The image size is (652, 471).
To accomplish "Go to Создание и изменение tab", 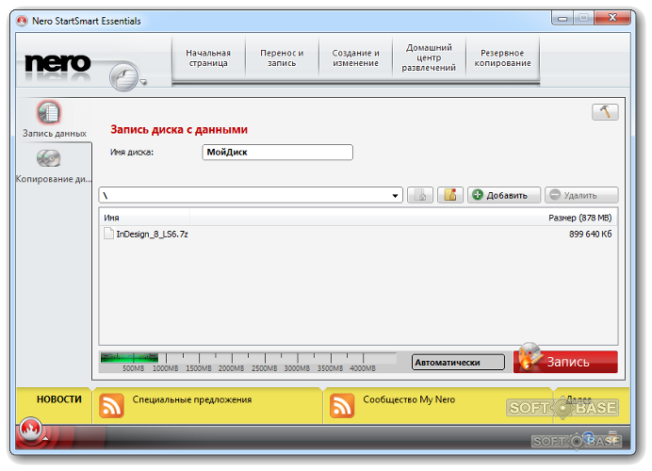I will pyautogui.click(x=356, y=58).
